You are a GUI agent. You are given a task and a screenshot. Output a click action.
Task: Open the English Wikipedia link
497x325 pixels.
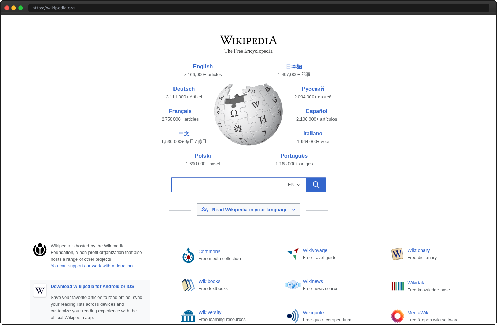203,66
